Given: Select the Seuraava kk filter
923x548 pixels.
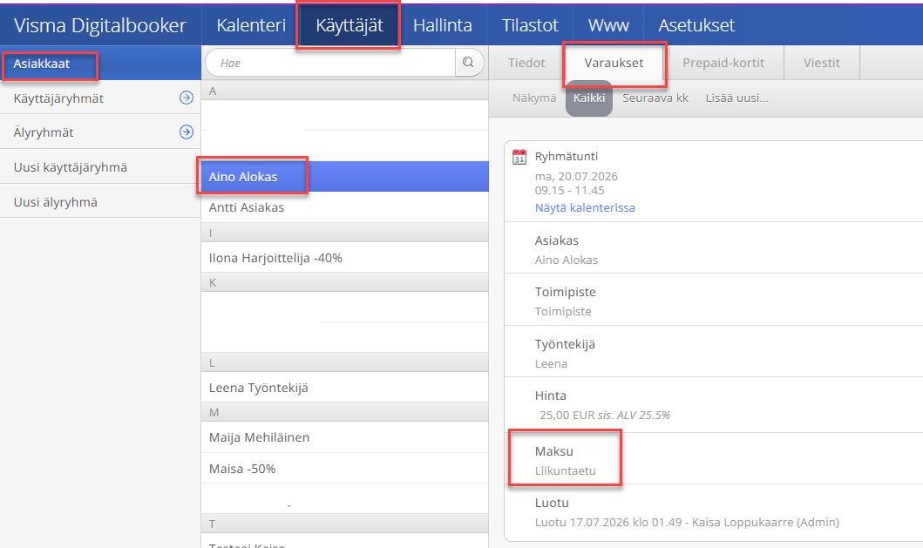Looking at the screenshot, I should pyautogui.click(x=655, y=98).
